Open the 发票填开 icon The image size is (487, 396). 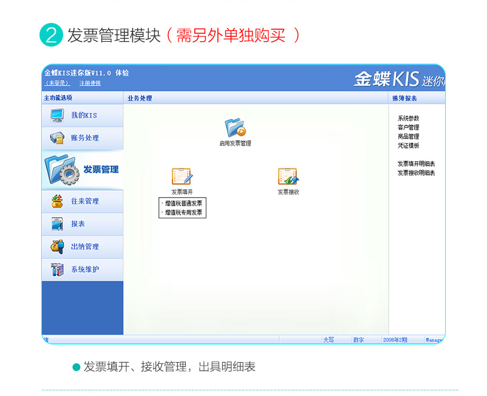[182, 176]
